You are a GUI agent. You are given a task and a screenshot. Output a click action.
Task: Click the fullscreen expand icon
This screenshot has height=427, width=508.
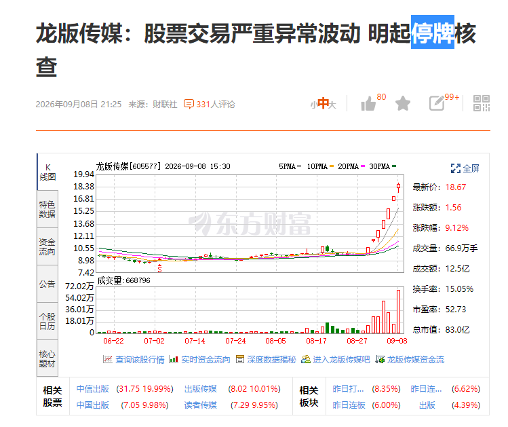(456, 168)
